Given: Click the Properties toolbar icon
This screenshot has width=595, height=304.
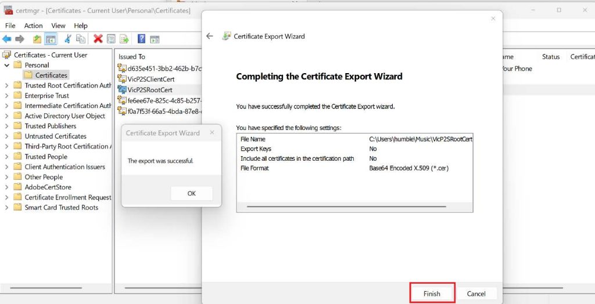Looking at the screenshot, I should 110,39.
